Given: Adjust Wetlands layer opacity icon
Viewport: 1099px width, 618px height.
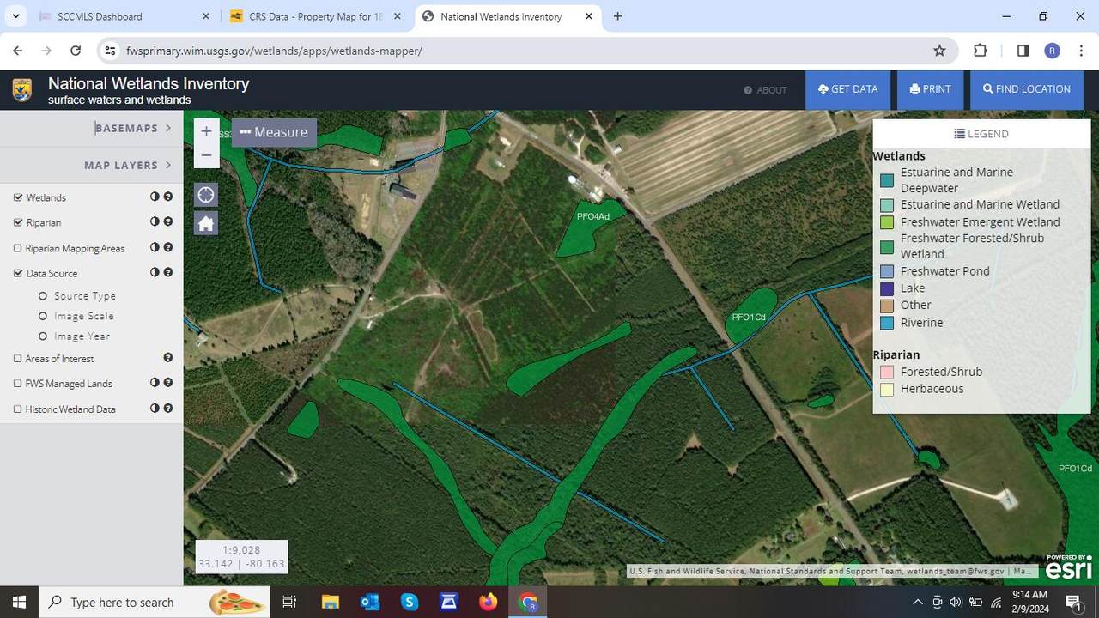Looking at the screenshot, I should click(155, 197).
